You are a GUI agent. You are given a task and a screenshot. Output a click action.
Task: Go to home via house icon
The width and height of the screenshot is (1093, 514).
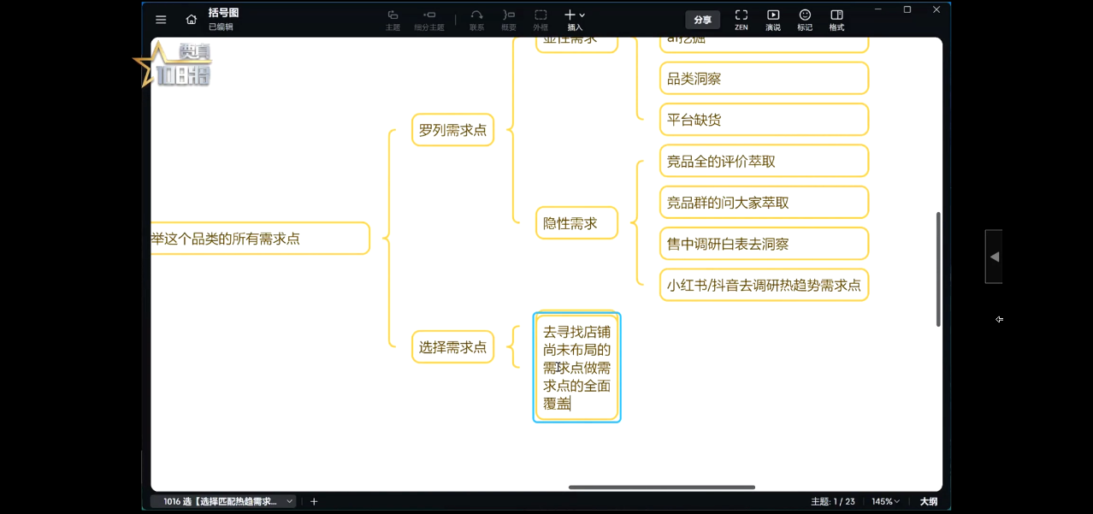192,20
